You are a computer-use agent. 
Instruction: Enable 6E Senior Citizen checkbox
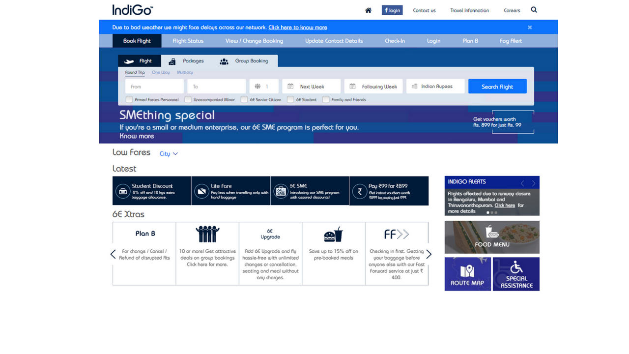pyautogui.click(x=244, y=99)
